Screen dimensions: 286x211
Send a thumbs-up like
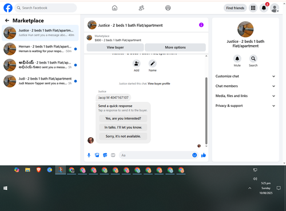[204, 155]
